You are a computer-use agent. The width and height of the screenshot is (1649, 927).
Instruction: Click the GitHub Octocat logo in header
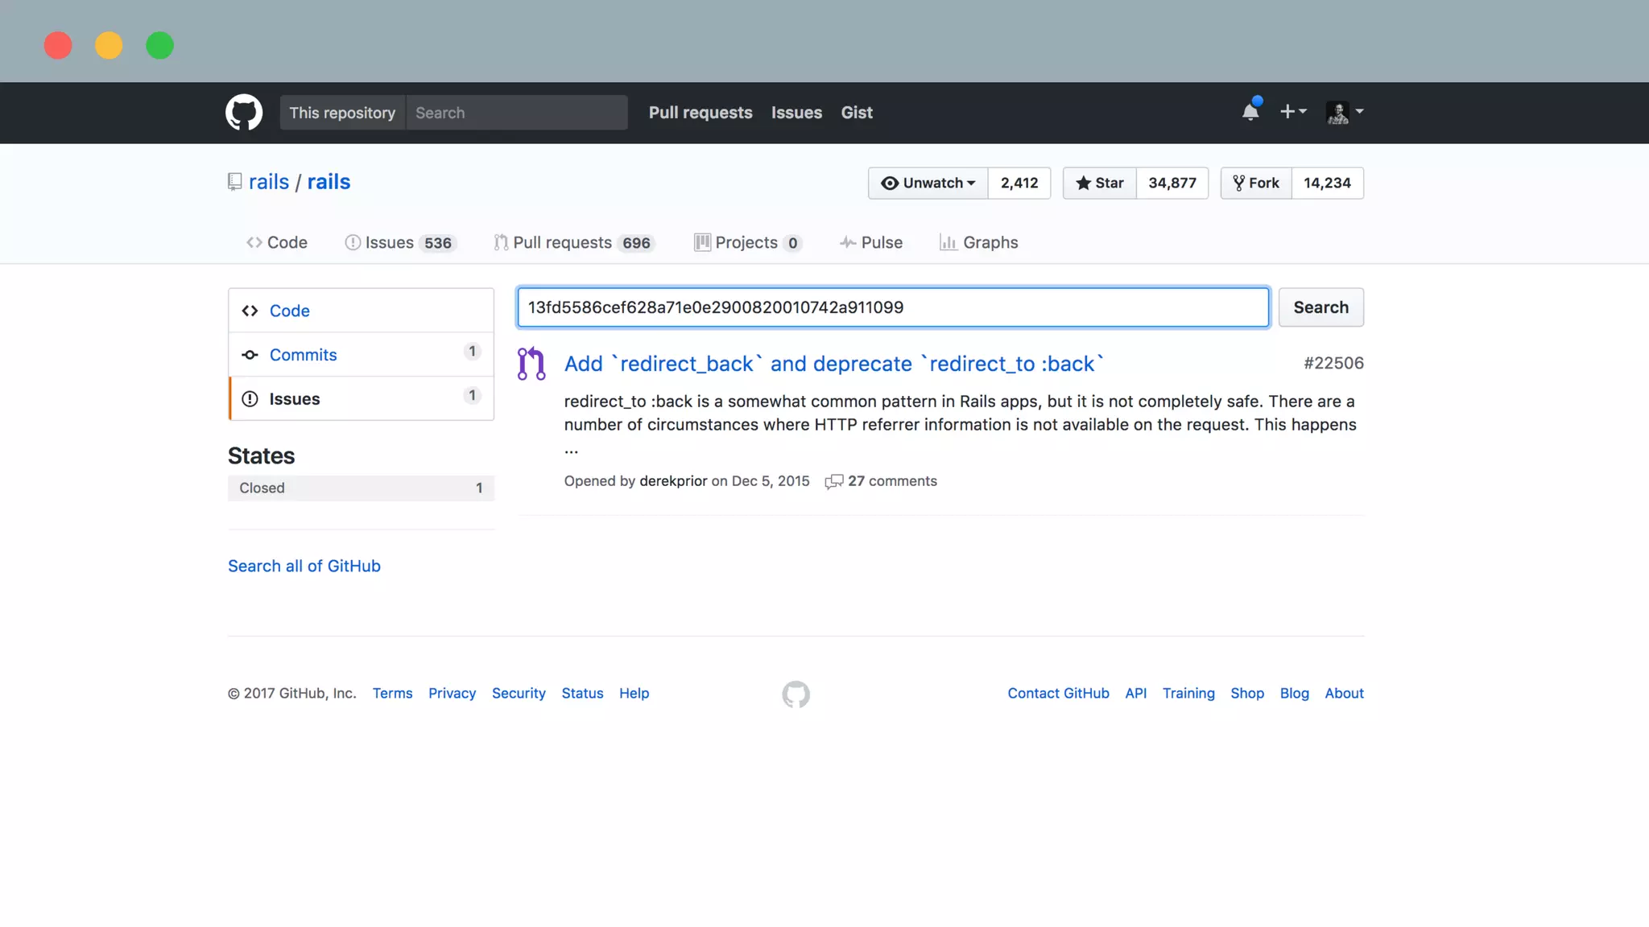click(x=243, y=113)
